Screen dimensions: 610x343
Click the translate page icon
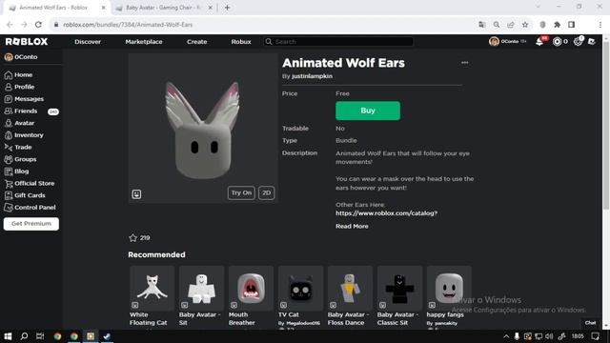point(482,25)
